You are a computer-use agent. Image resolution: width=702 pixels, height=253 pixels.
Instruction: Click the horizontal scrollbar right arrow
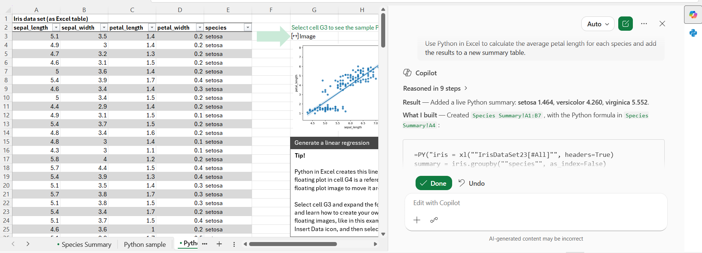[x=375, y=244]
